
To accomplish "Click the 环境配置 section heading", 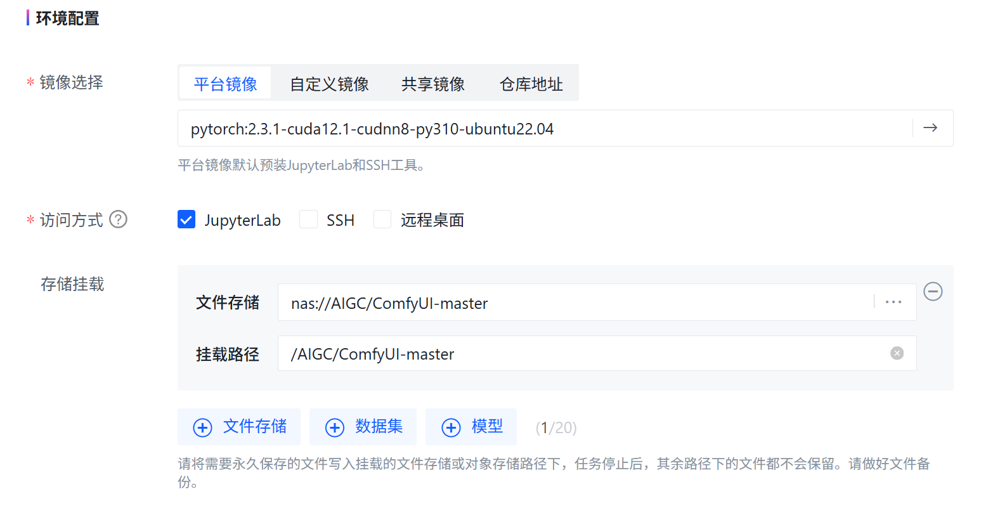I will point(67,18).
